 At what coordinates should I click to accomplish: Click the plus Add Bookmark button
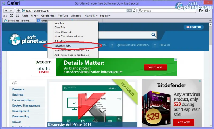pyautogui.click(x=18, y=10)
